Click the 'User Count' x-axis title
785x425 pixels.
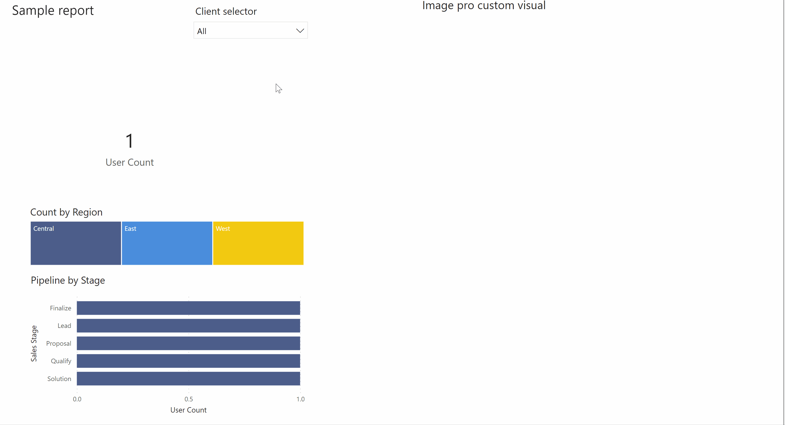click(188, 410)
